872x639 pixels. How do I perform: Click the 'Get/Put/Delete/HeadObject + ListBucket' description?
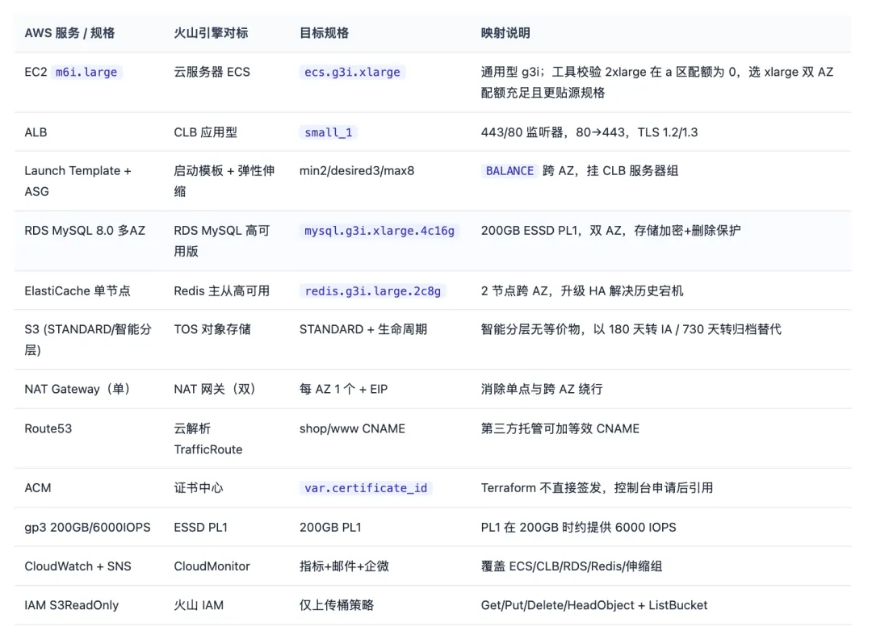click(594, 605)
